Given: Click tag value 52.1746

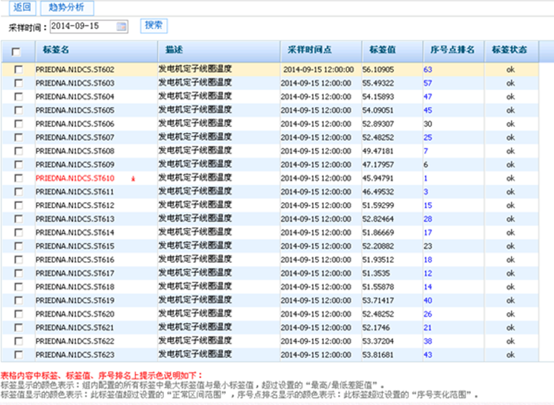Looking at the screenshot, I should (x=376, y=328).
